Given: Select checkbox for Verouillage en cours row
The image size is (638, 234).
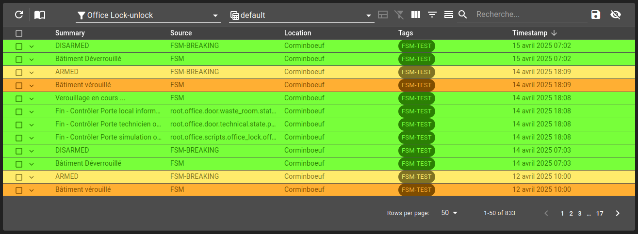Looking at the screenshot, I should pos(19,98).
